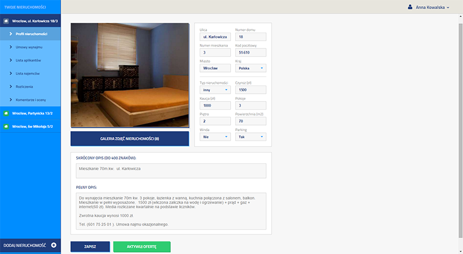Screen dimensions: 463x254
Task: Click the Czynsz field showing 1500
Action: tap(251, 90)
